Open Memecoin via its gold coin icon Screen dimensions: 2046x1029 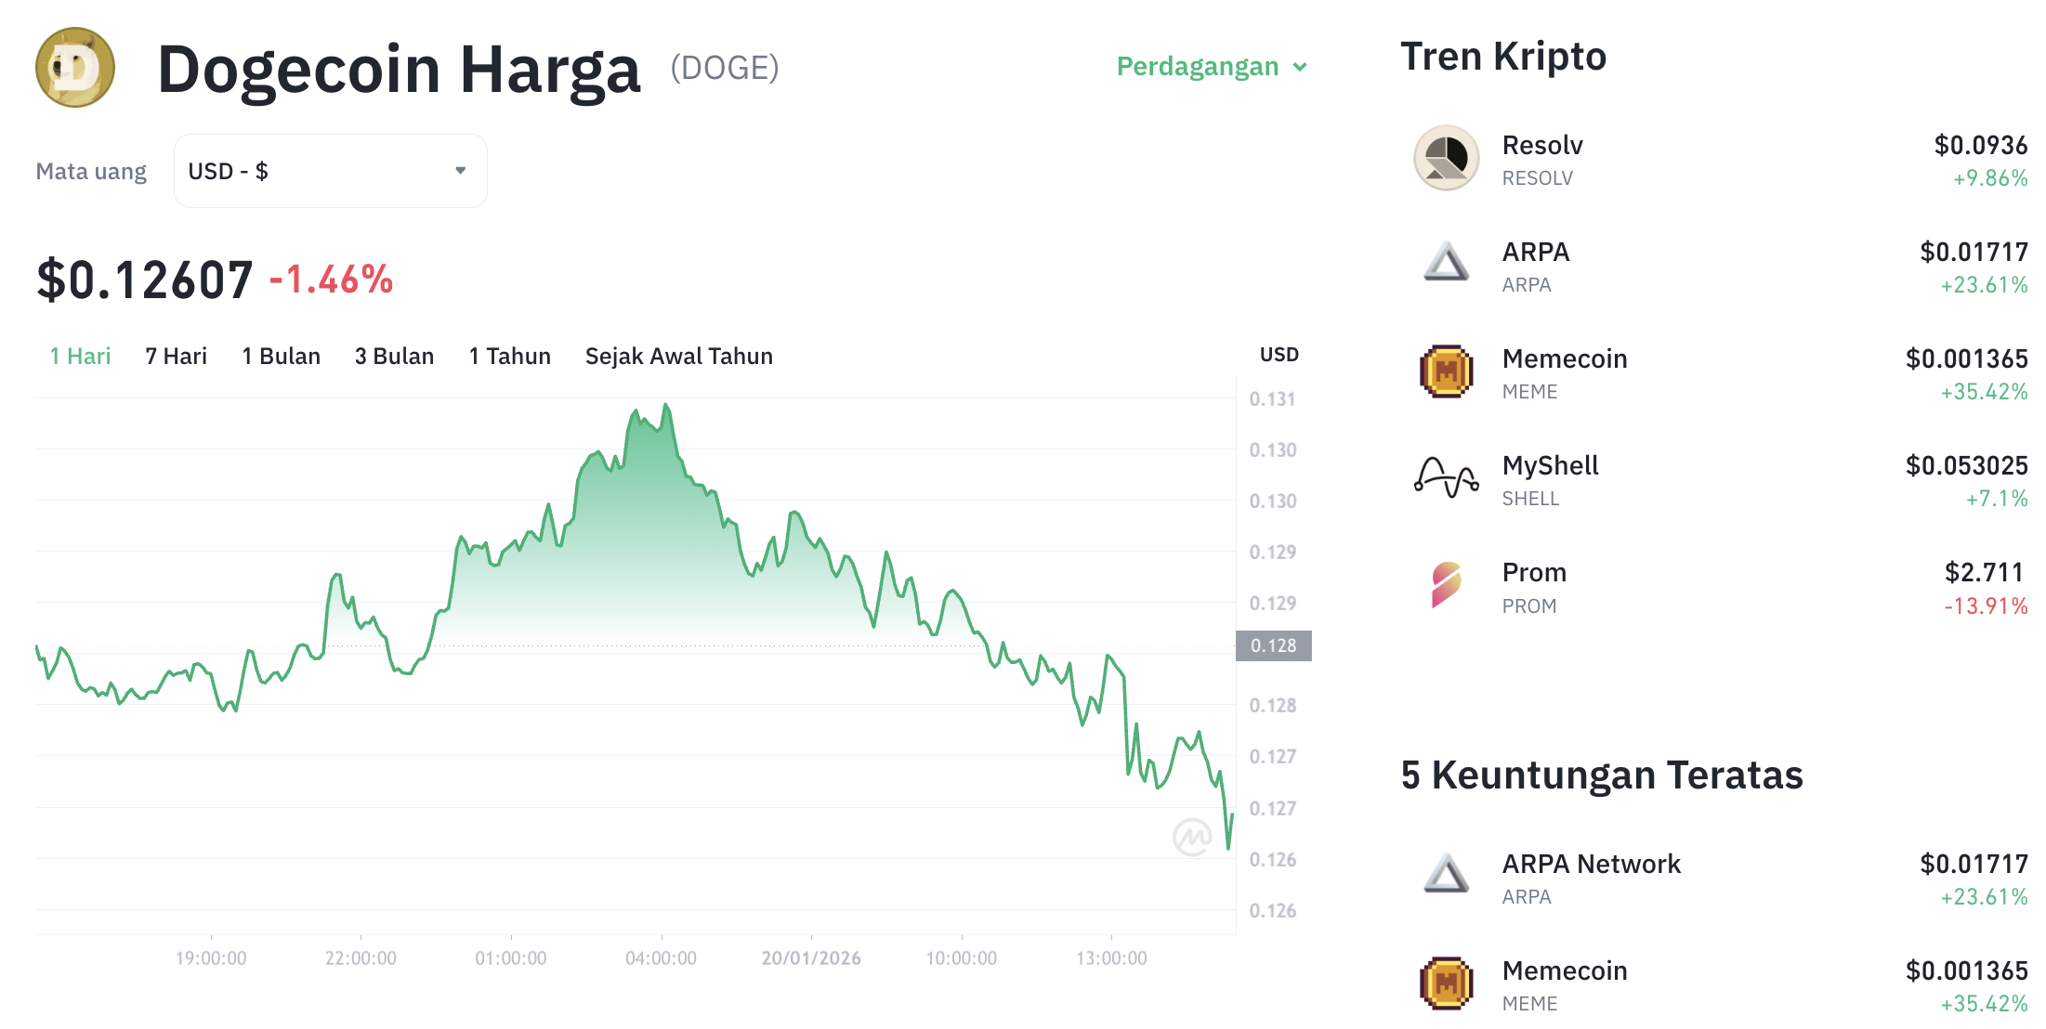pyautogui.click(x=1446, y=372)
